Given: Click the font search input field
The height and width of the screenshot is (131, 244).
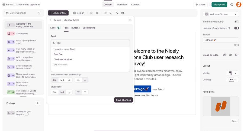Looking at the screenshot, I should coord(90,43).
